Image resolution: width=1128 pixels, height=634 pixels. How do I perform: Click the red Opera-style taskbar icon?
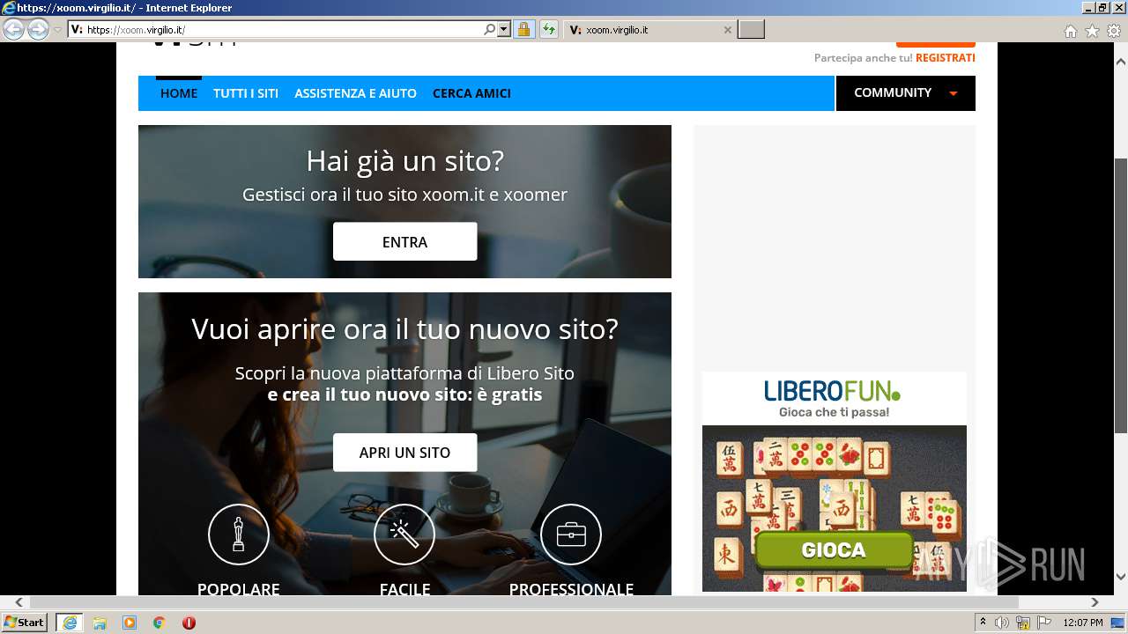(x=189, y=623)
